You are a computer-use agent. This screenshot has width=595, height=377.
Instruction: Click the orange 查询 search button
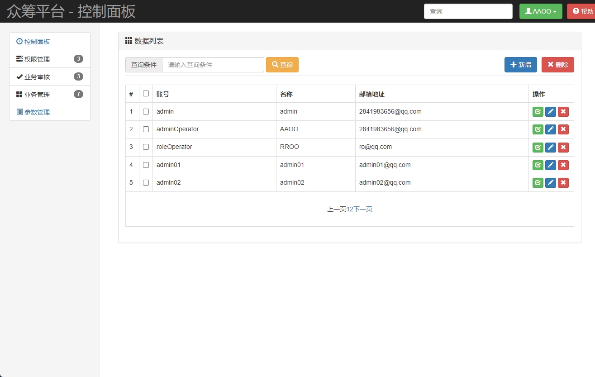[x=282, y=65]
